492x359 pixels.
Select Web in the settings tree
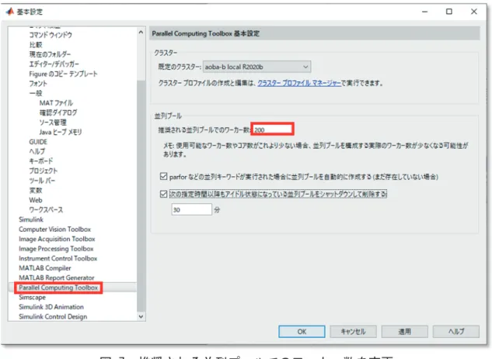pyautogui.click(x=36, y=200)
